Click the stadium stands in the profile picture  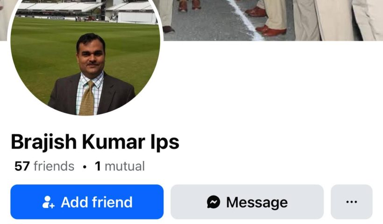click(x=85, y=10)
